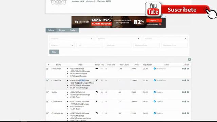Click the +40.8% Reload Speed stat line
The height and width of the screenshot is (122, 217).
pos(78,74)
